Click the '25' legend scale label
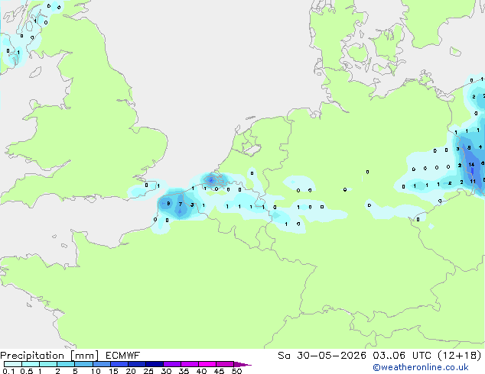This screenshot has height=374, width=485. [148, 371]
